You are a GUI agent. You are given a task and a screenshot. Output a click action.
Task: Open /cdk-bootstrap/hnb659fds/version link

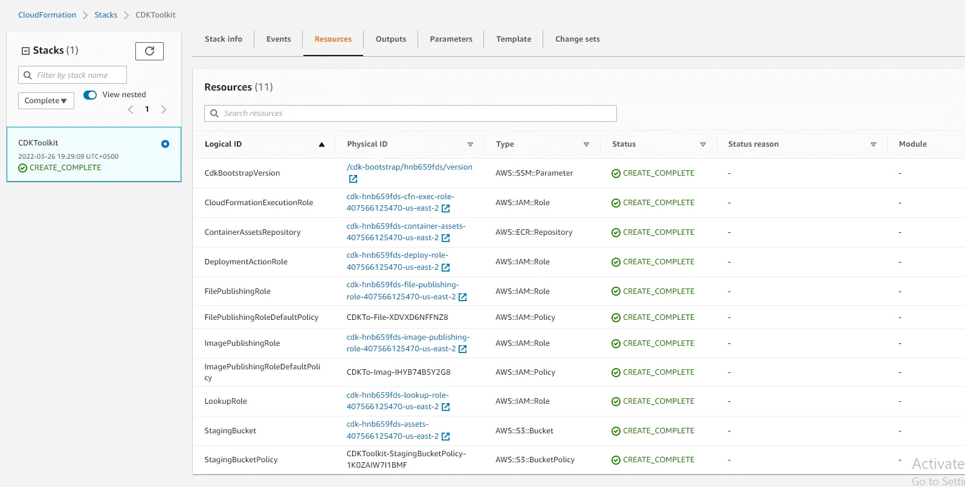pos(410,167)
